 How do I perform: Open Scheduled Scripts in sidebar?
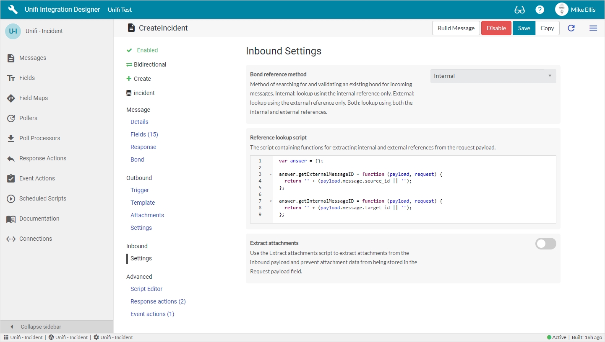click(42, 198)
